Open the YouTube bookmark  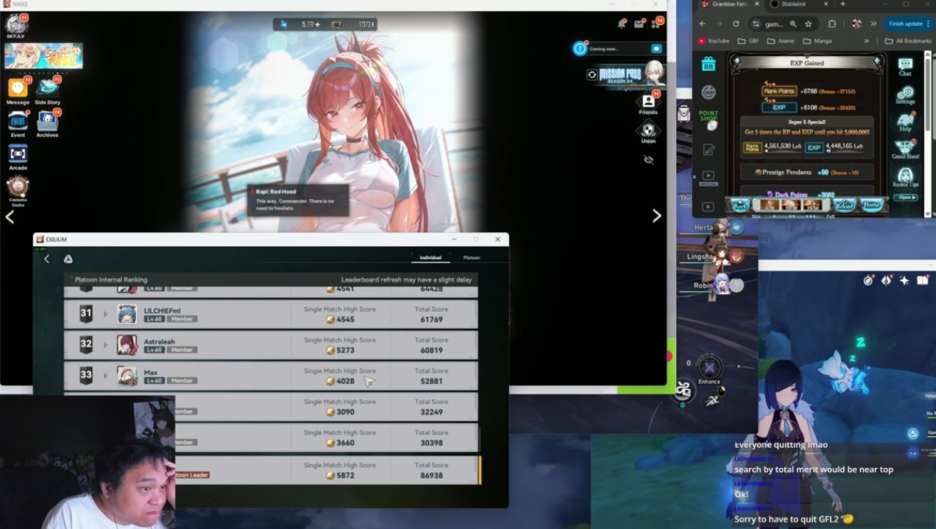[x=713, y=41]
